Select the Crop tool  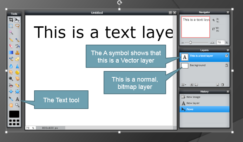click(x=11, y=20)
